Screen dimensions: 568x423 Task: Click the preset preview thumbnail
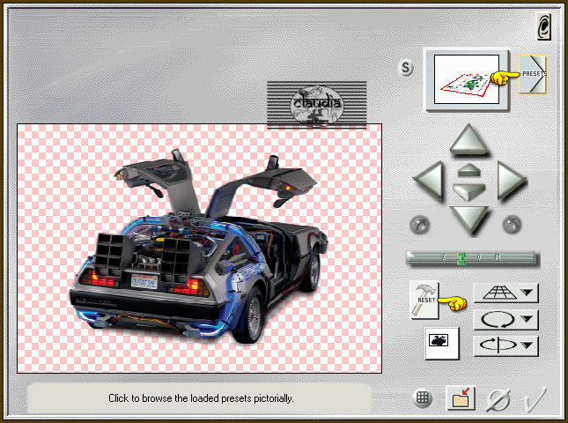[467, 79]
